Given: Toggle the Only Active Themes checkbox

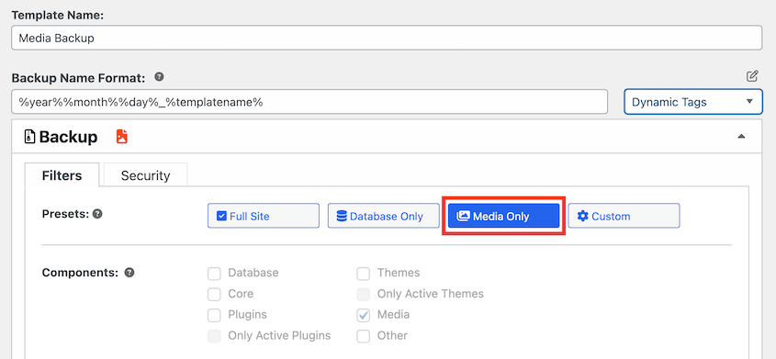Looking at the screenshot, I should tap(364, 294).
